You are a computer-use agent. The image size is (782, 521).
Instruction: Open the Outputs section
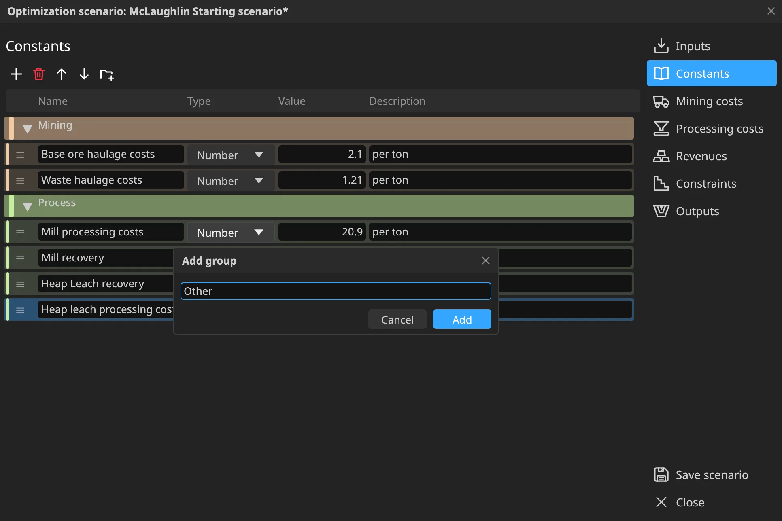tap(712, 211)
